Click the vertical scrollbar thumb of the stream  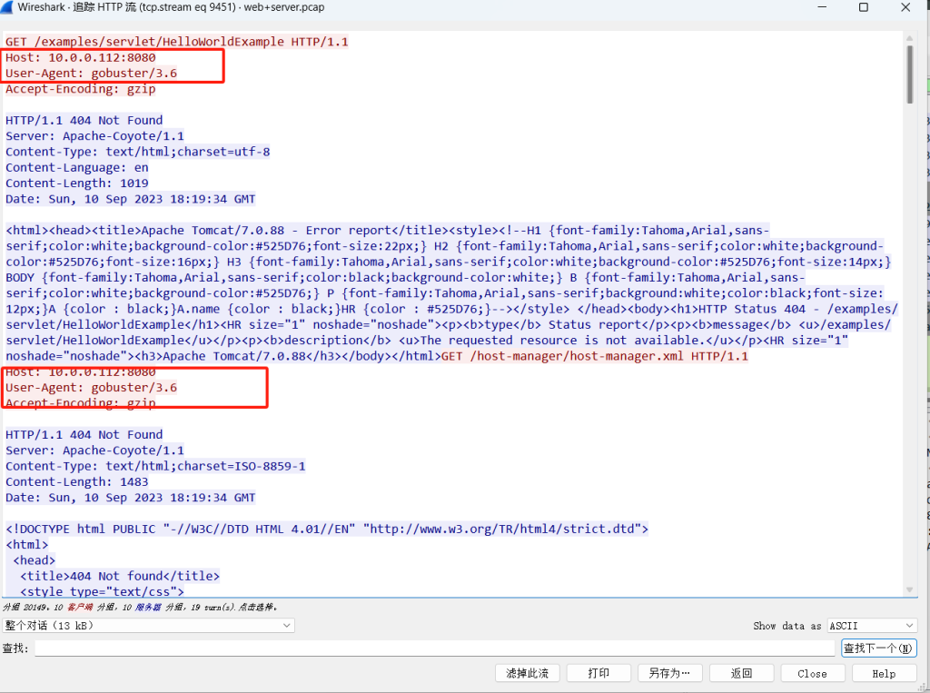pos(910,74)
